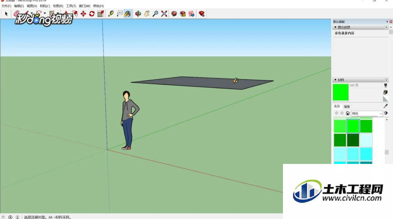Pick the lighter green swatch
The height and width of the screenshot is (219, 393).
point(340,126)
